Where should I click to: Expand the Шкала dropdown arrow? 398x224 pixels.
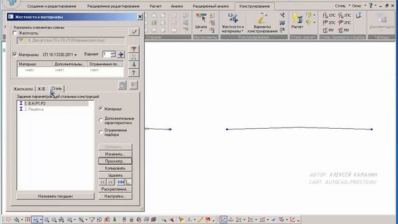(x=201, y=31)
